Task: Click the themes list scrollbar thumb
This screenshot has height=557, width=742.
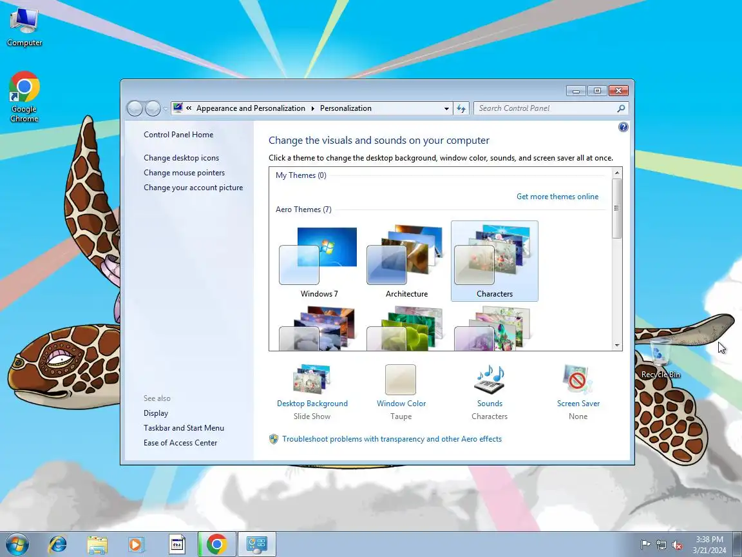Action: 617,208
